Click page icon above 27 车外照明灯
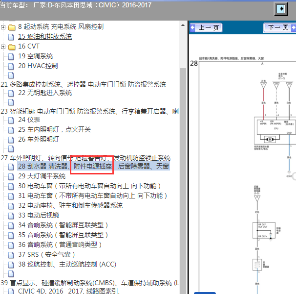Screen dimensions: 296x294 tap(11, 148)
